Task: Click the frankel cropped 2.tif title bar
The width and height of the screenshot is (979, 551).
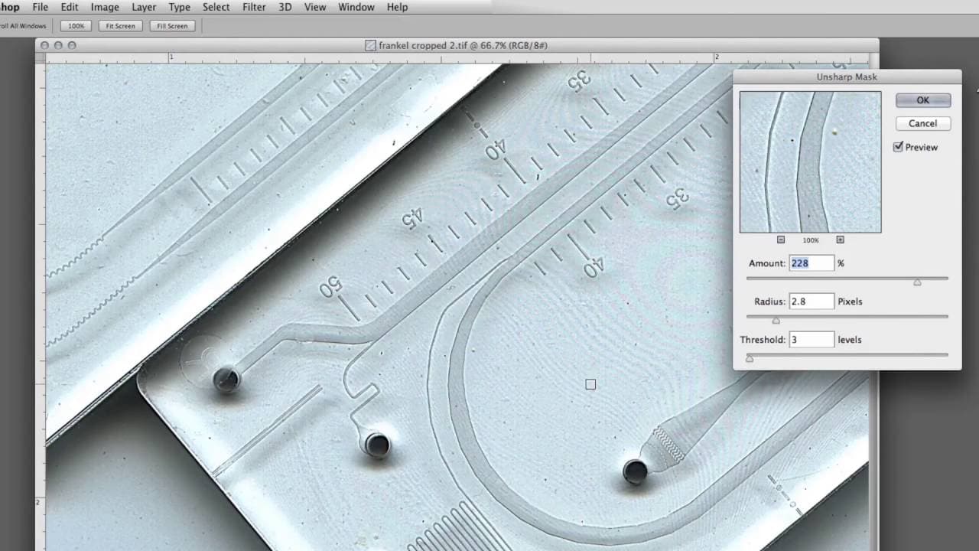Action: (x=457, y=45)
